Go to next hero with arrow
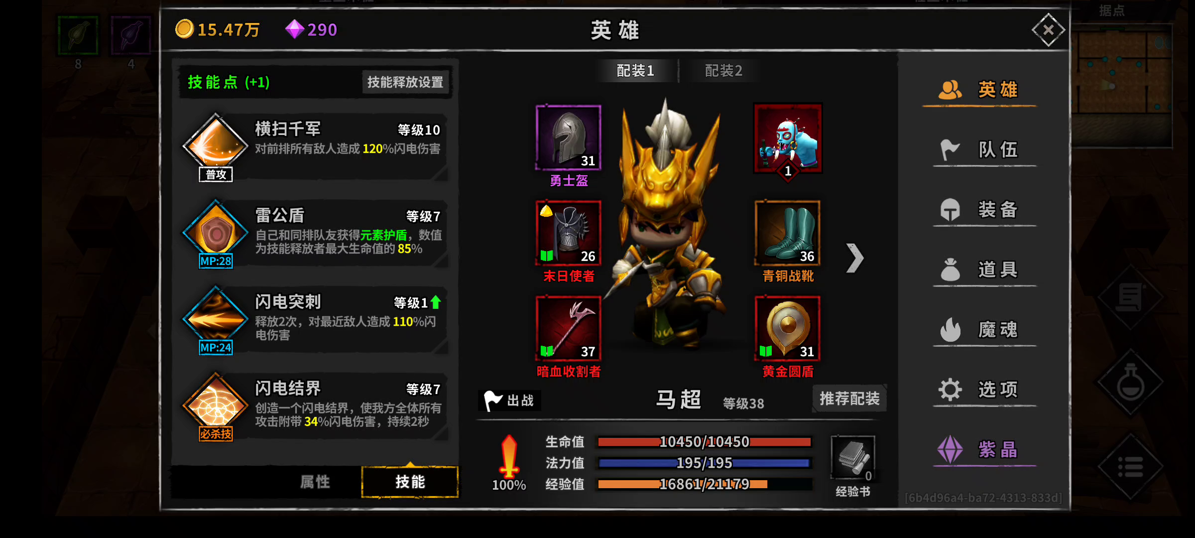Viewport: 1195px width, 538px height. point(854,258)
